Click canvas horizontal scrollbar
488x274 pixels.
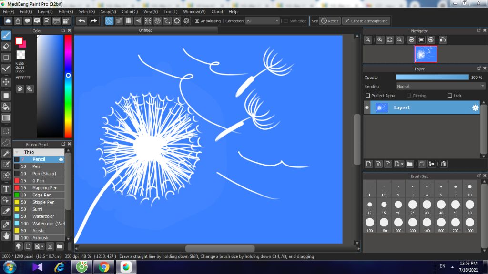(220, 248)
